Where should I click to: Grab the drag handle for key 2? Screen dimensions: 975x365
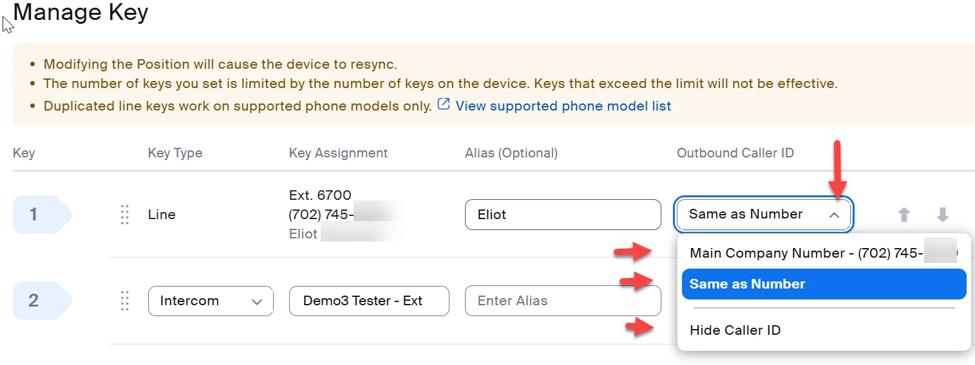(125, 301)
